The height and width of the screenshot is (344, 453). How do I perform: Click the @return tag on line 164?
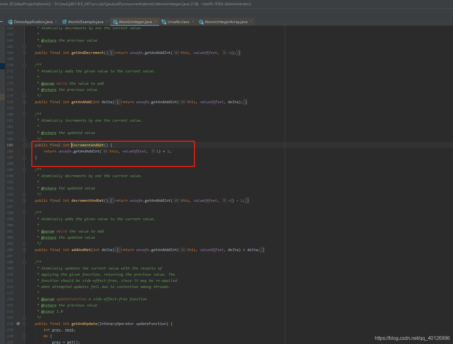(49, 40)
